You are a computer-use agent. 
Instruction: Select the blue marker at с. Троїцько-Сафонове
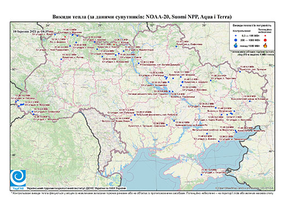pyautogui.click(x=167, y=125)
